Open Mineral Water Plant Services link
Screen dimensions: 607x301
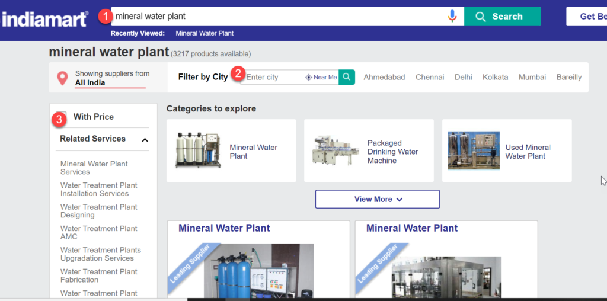pyautogui.click(x=94, y=168)
